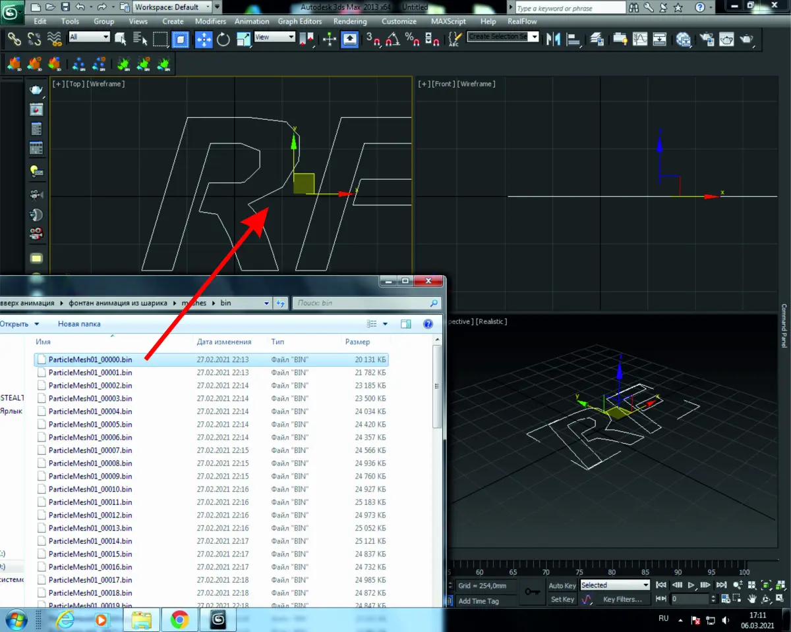This screenshot has width=791, height=632.
Task: Toggle Keyboard Shortcut Override
Action: coord(350,39)
